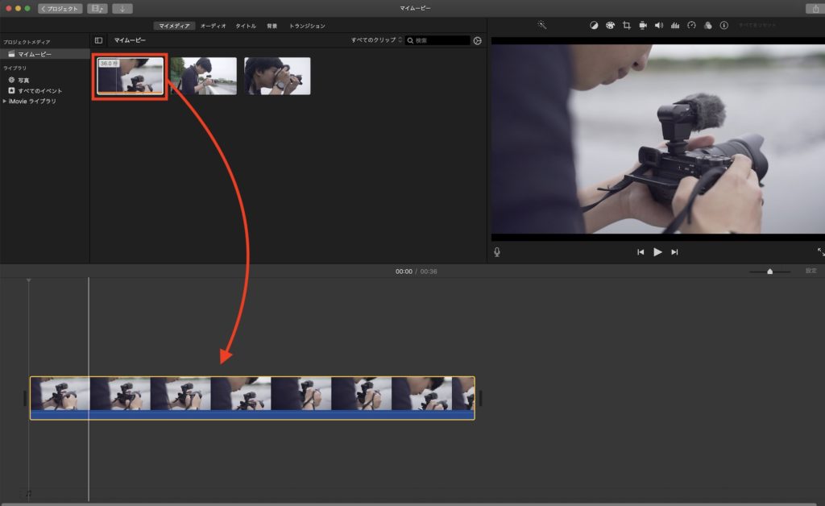Open the speed adjustment speedometer icon

(690, 25)
